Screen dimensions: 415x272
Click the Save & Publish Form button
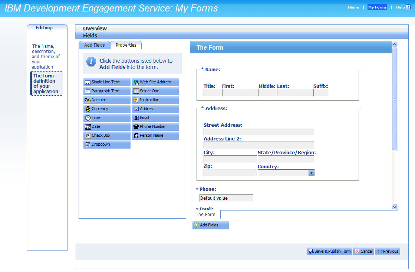pos(329,251)
